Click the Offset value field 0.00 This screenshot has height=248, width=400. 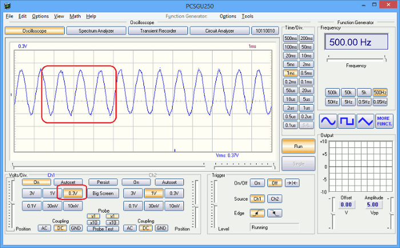click(346, 205)
